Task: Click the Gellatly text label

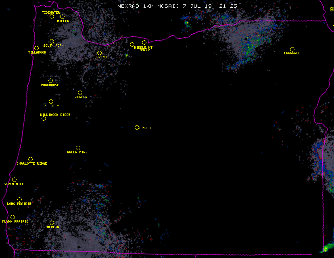Action: click(x=51, y=106)
